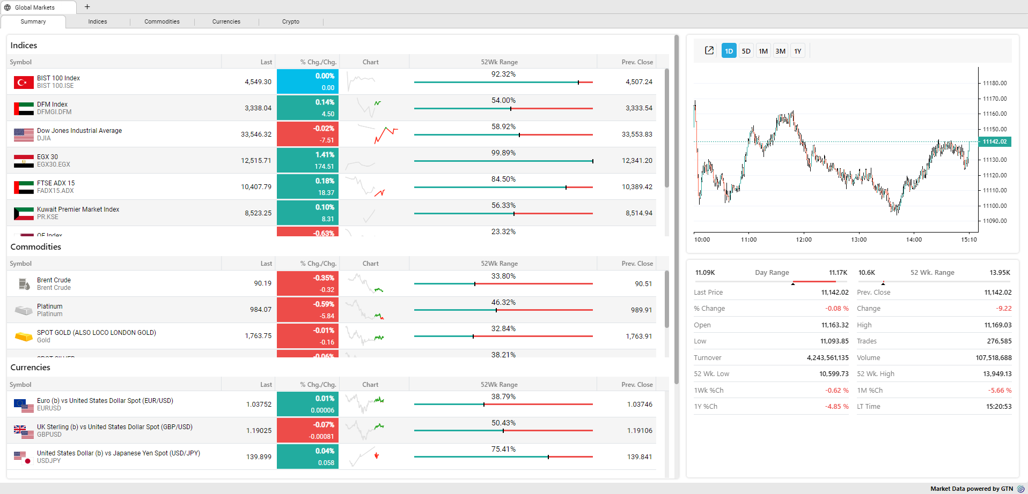Switch chart to 1Y period
Screen dimensions: 1028x494
[x=797, y=51]
